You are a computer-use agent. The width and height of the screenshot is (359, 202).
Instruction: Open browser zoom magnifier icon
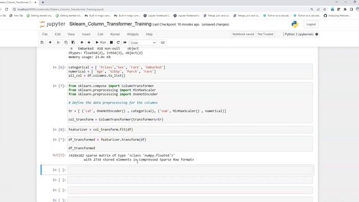[312, 10]
